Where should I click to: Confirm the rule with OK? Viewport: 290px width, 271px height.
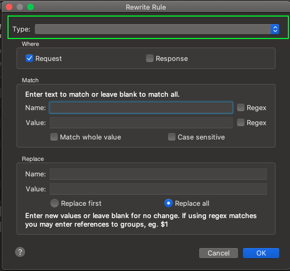point(261,253)
